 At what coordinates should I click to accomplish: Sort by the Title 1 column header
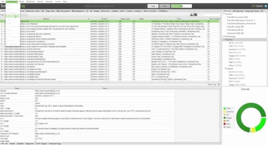[179, 19]
